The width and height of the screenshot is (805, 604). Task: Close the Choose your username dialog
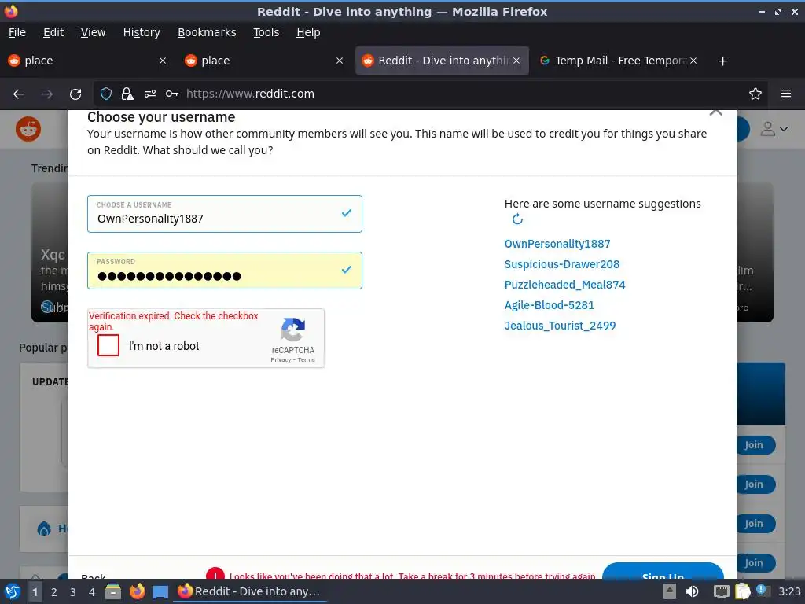pyautogui.click(x=715, y=112)
